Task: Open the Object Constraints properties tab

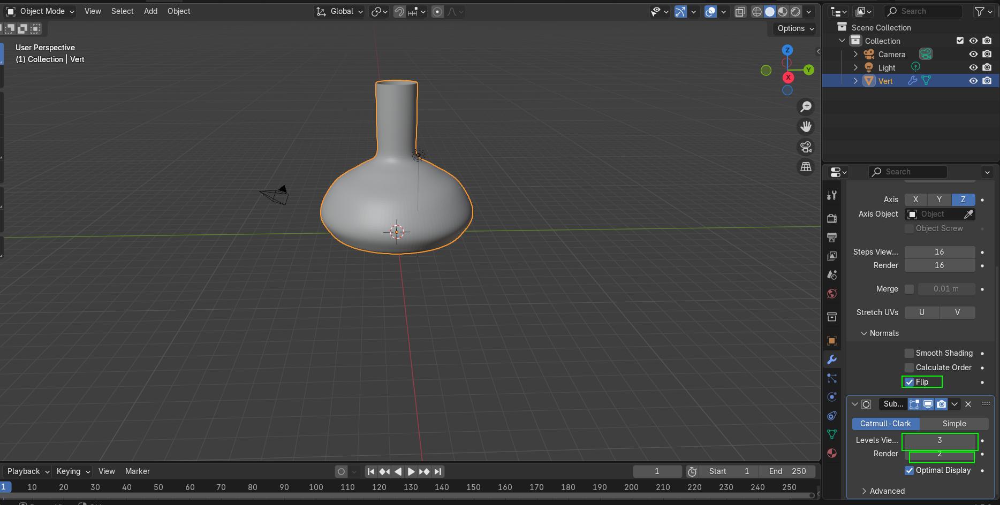Action: tap(831, 416)
